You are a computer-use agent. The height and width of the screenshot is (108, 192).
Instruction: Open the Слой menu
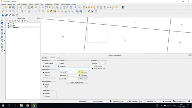coord(18,4)
